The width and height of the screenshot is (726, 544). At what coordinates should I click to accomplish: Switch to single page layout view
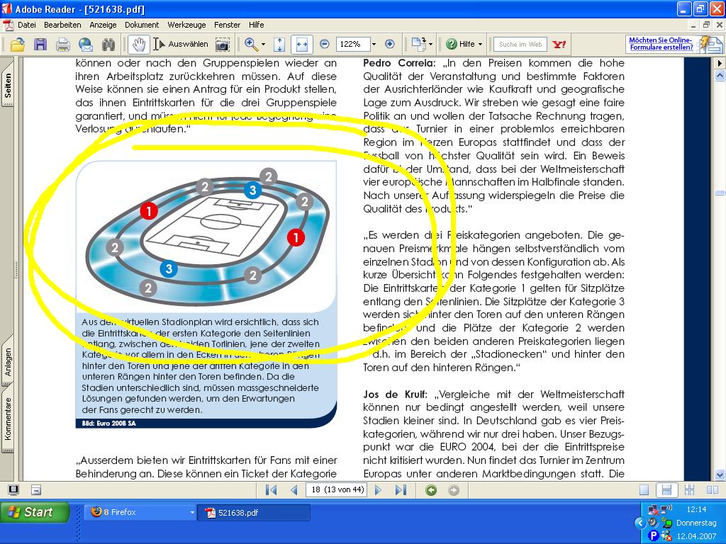point(644,489)
